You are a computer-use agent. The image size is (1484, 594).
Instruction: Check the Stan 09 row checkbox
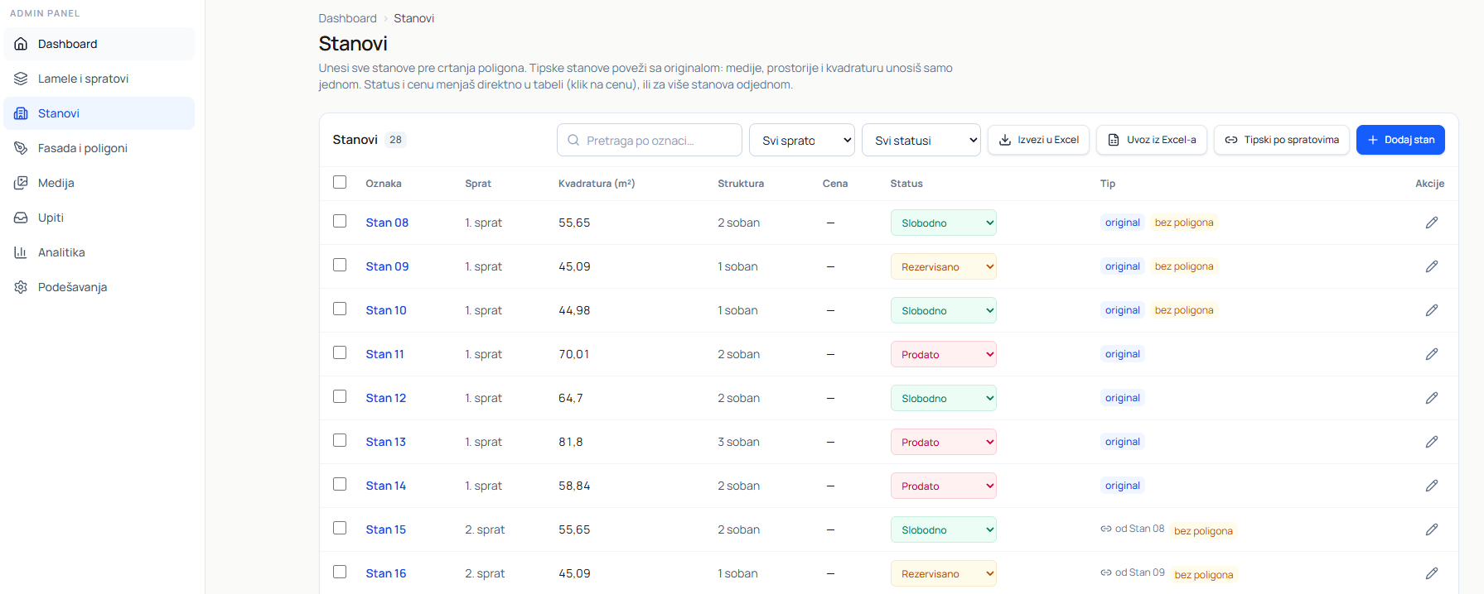[340, 265]
